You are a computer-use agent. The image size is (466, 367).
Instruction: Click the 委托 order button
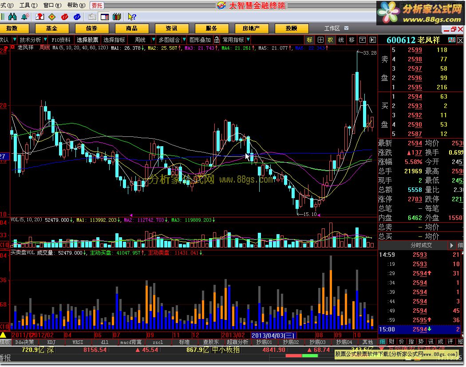click(x=97, y=5)
